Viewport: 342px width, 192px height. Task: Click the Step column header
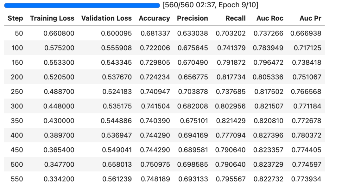[15, 18]
